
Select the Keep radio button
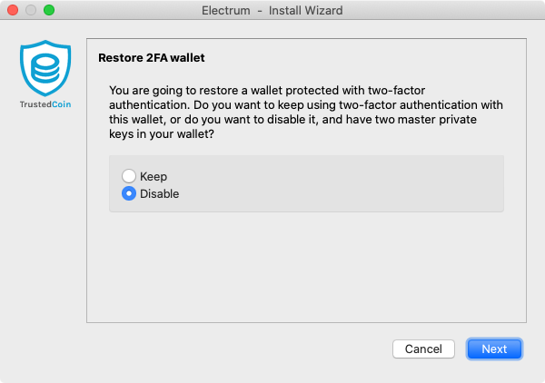129,176
